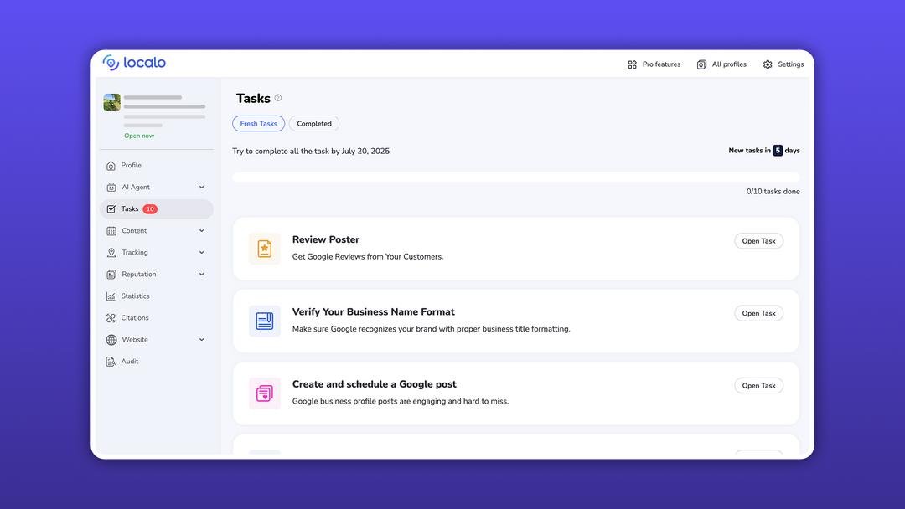This screenshot has height=509, width=905.
Task: Click the 0/10 tasks done text
Action: coord(773,192)
